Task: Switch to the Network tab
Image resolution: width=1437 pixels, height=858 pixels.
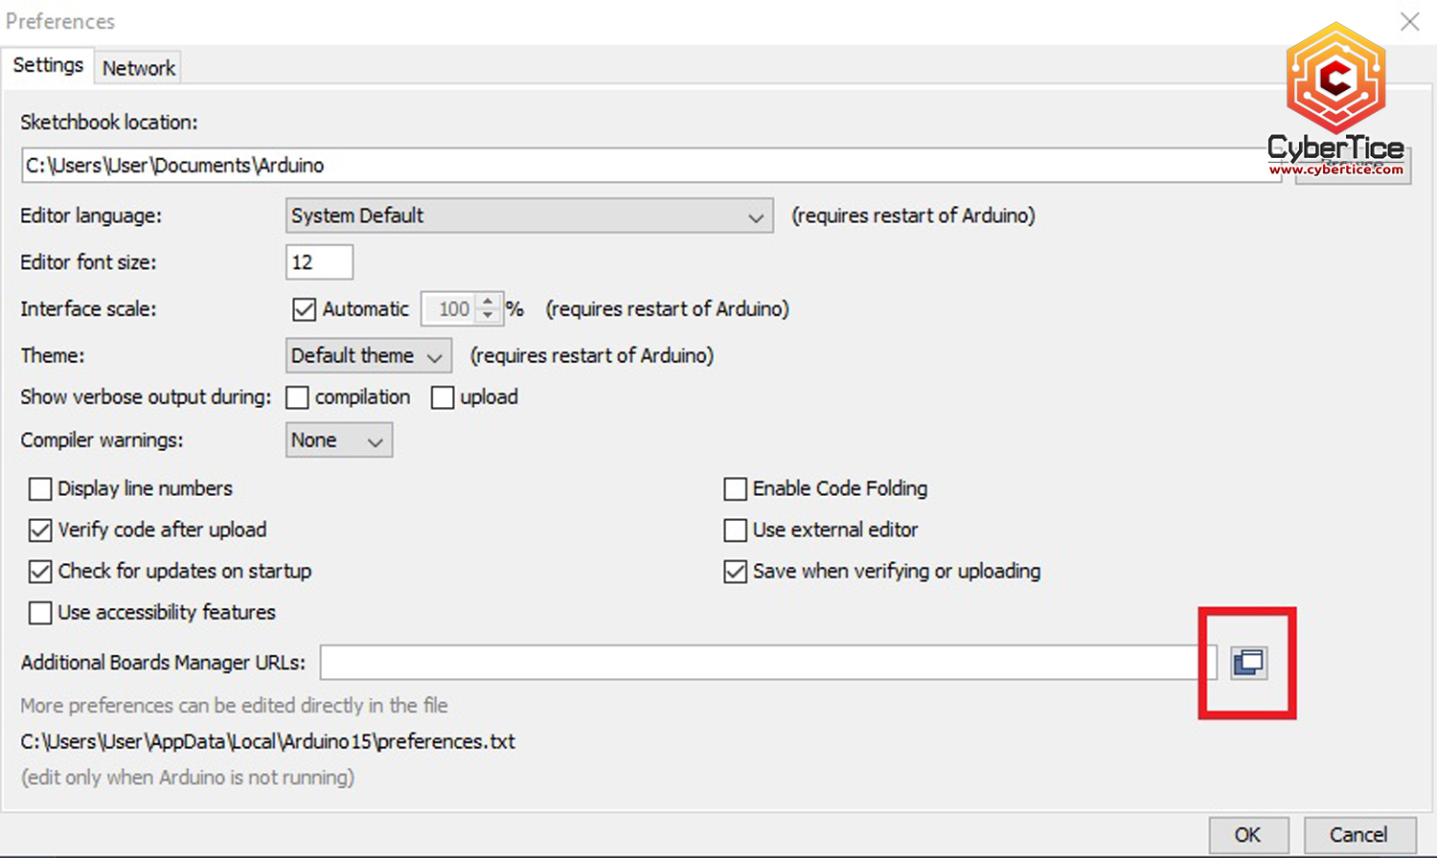Action: click(x=139, y=68)
